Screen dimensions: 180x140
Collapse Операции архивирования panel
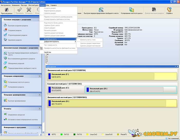[x=40, y=95]
